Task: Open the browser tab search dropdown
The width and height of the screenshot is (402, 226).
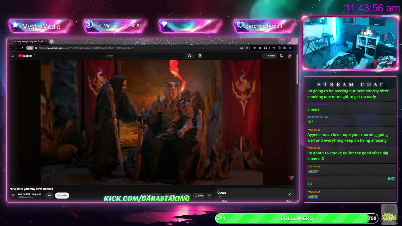Action: tap(10, 41)
